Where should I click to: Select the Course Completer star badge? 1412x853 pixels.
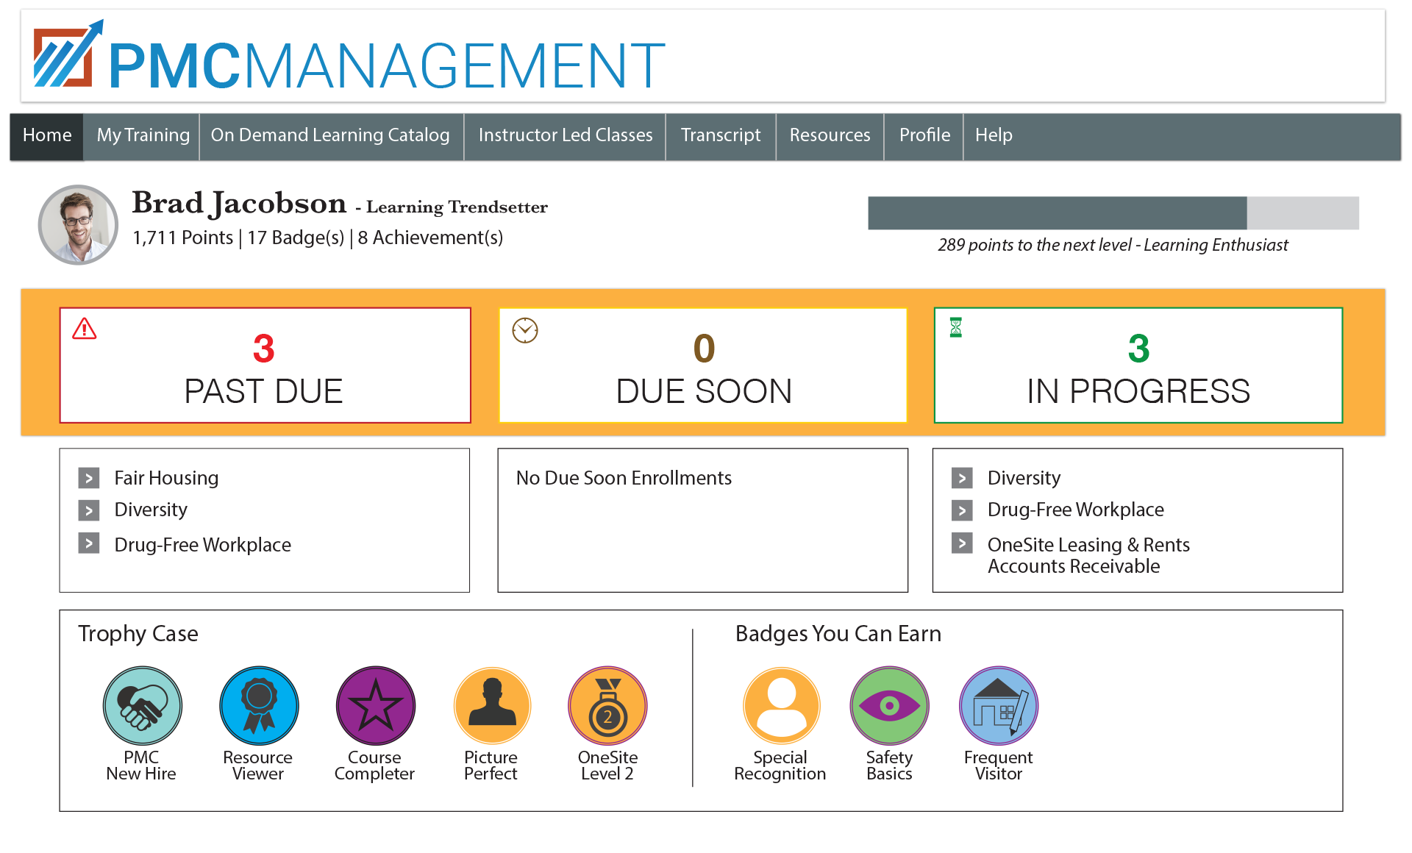tap(375, 705)
